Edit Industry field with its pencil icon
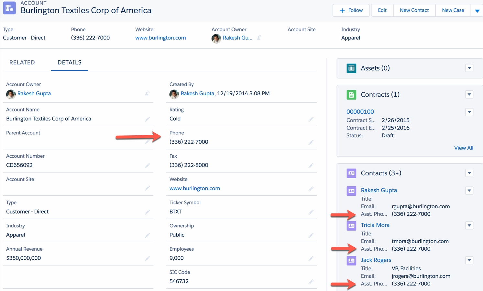 147,235
